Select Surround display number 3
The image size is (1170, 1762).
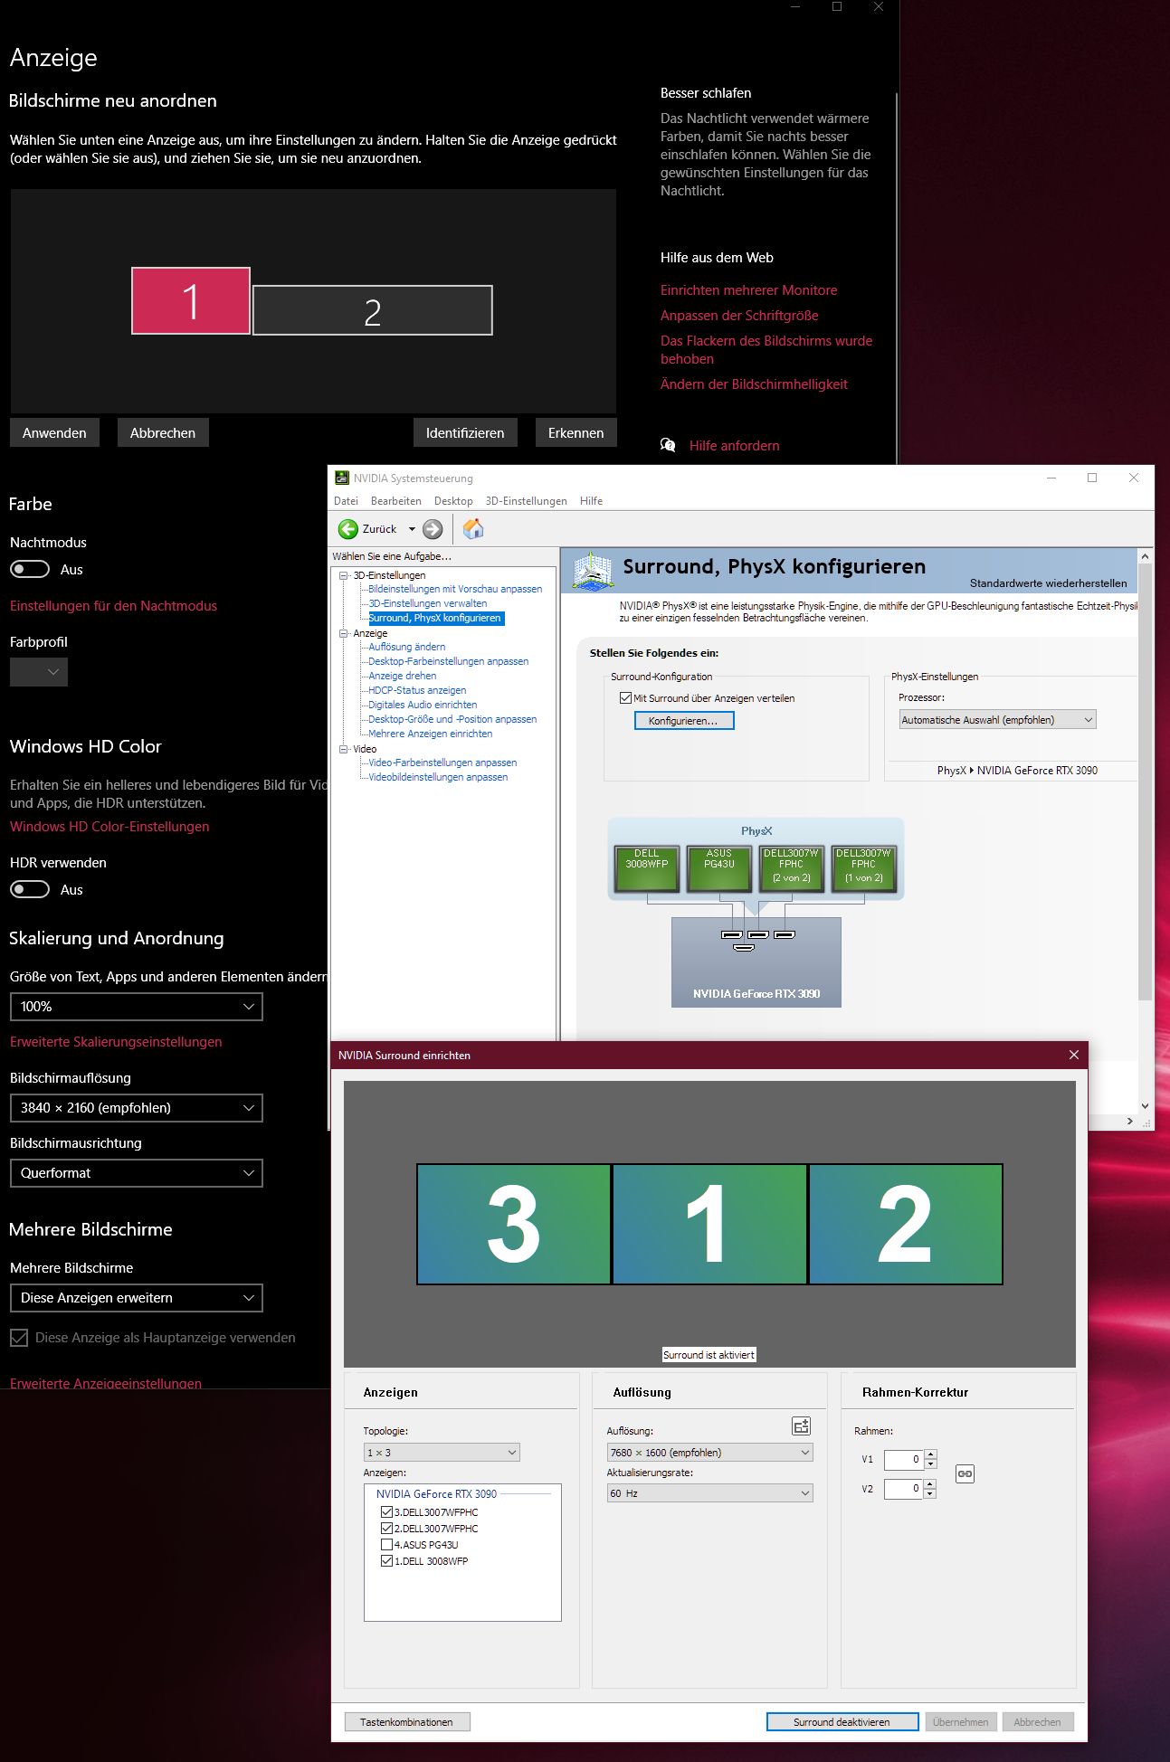[x=514, y=1224]
